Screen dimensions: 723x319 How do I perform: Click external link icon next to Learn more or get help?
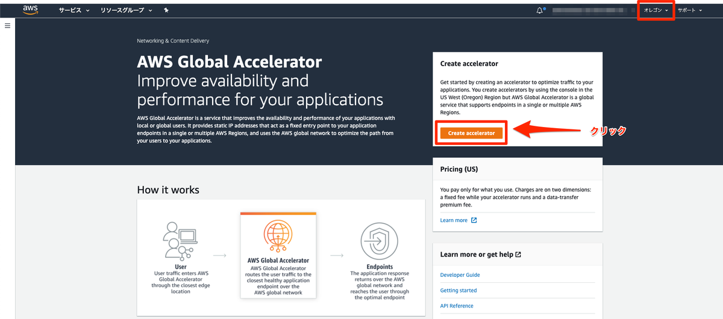pyautogui.click(x=518, y=255)
